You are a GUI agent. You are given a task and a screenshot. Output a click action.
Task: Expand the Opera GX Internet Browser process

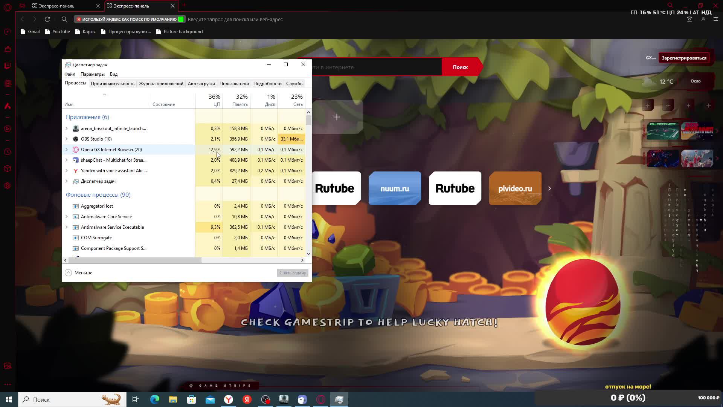click(x=67, y=150)
